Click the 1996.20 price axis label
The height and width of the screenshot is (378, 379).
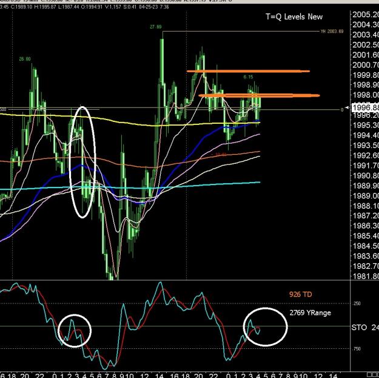pyautogui.click(x=366, y=115)
